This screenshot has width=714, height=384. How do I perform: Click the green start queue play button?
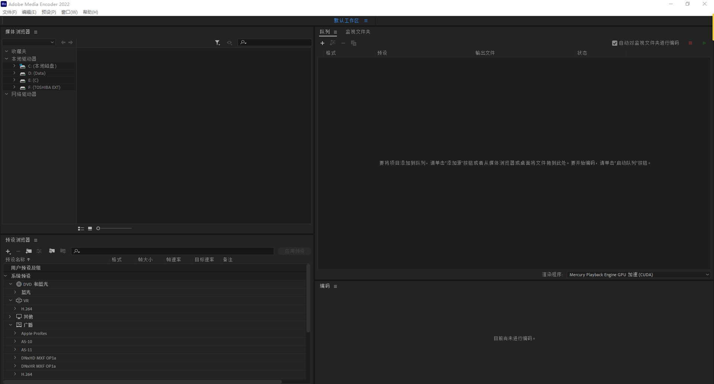point(704,43)
